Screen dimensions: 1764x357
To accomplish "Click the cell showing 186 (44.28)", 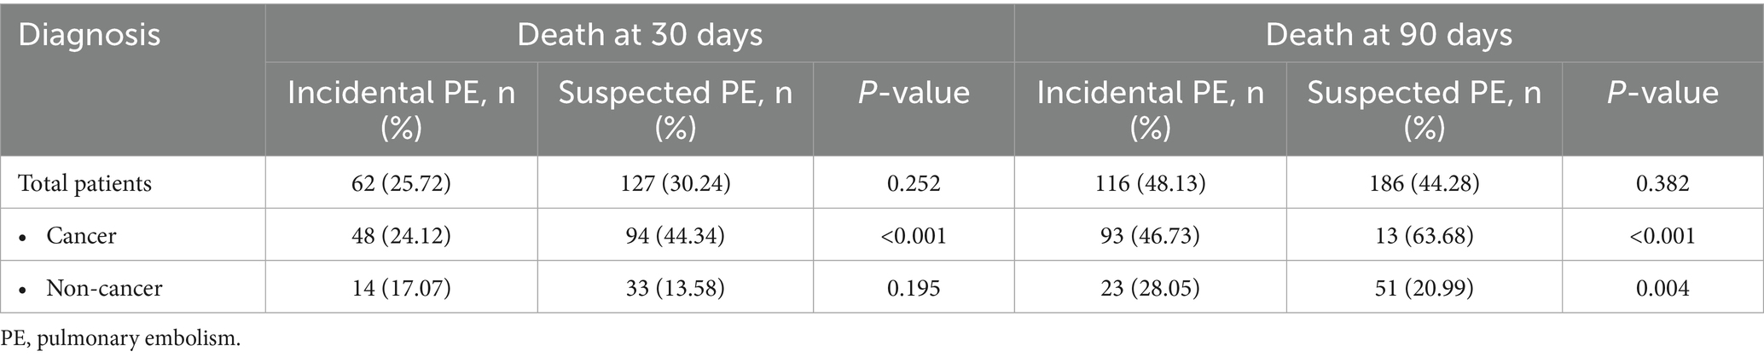I will (x=1424, y=184).
